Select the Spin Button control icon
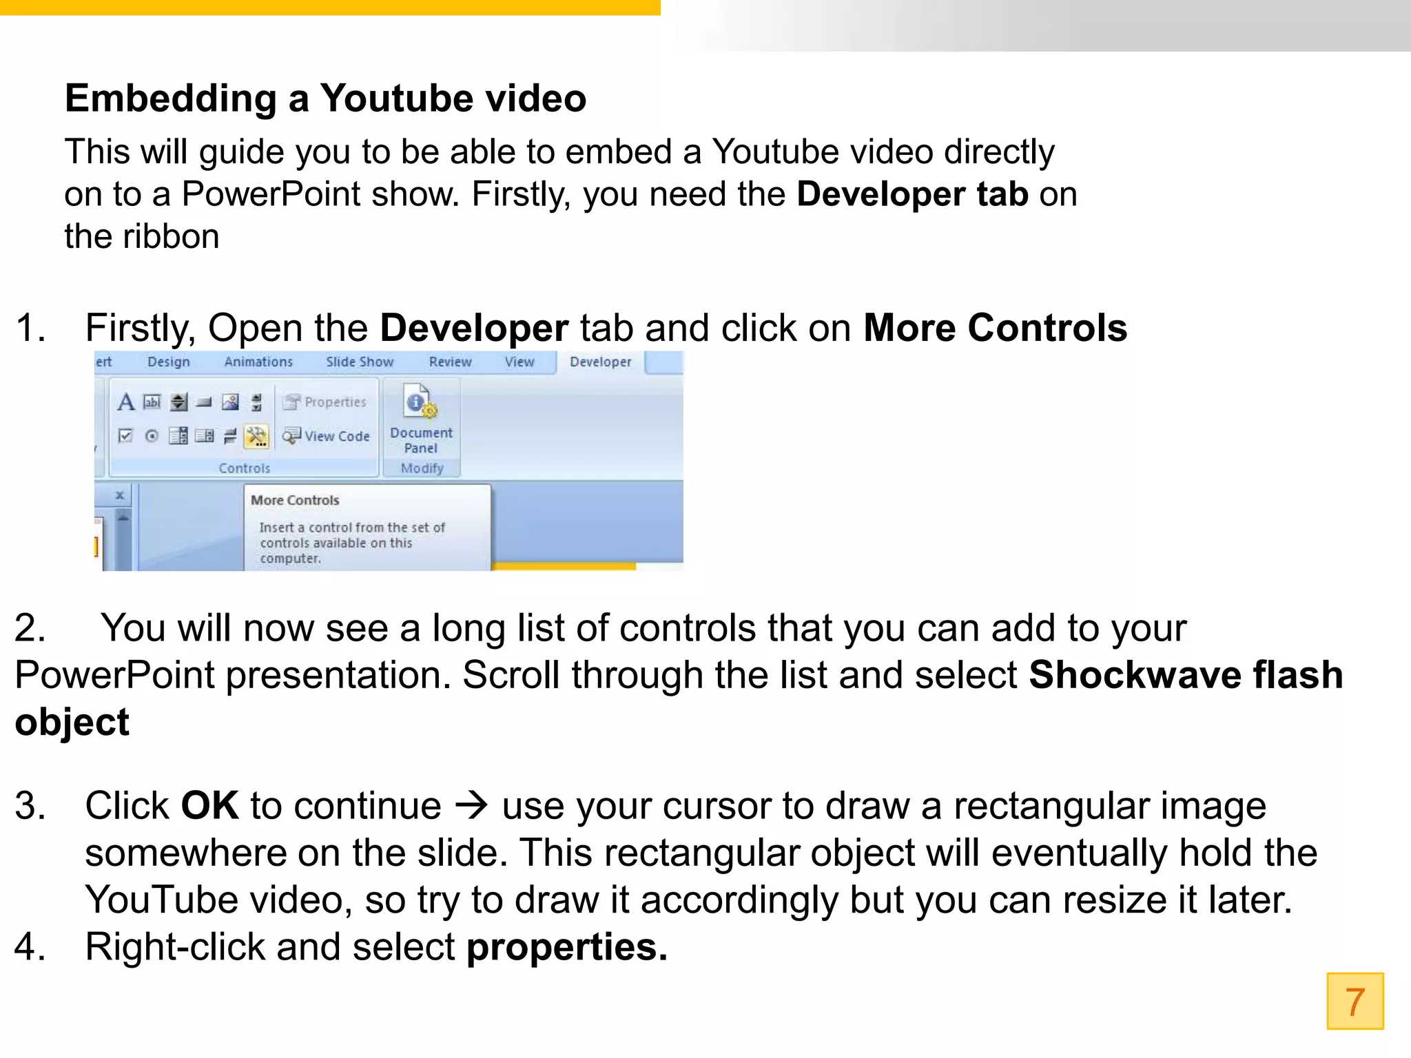This screenshot has height=1058, width=1411. click(178, 402)
